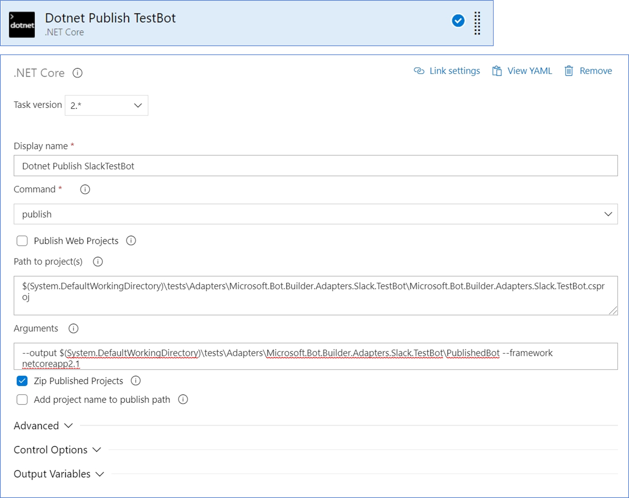Screen dimensions: 629x498
Task: Open info icon next to .NET Core title
Action: pyautogui.click(x=77, y=73)
